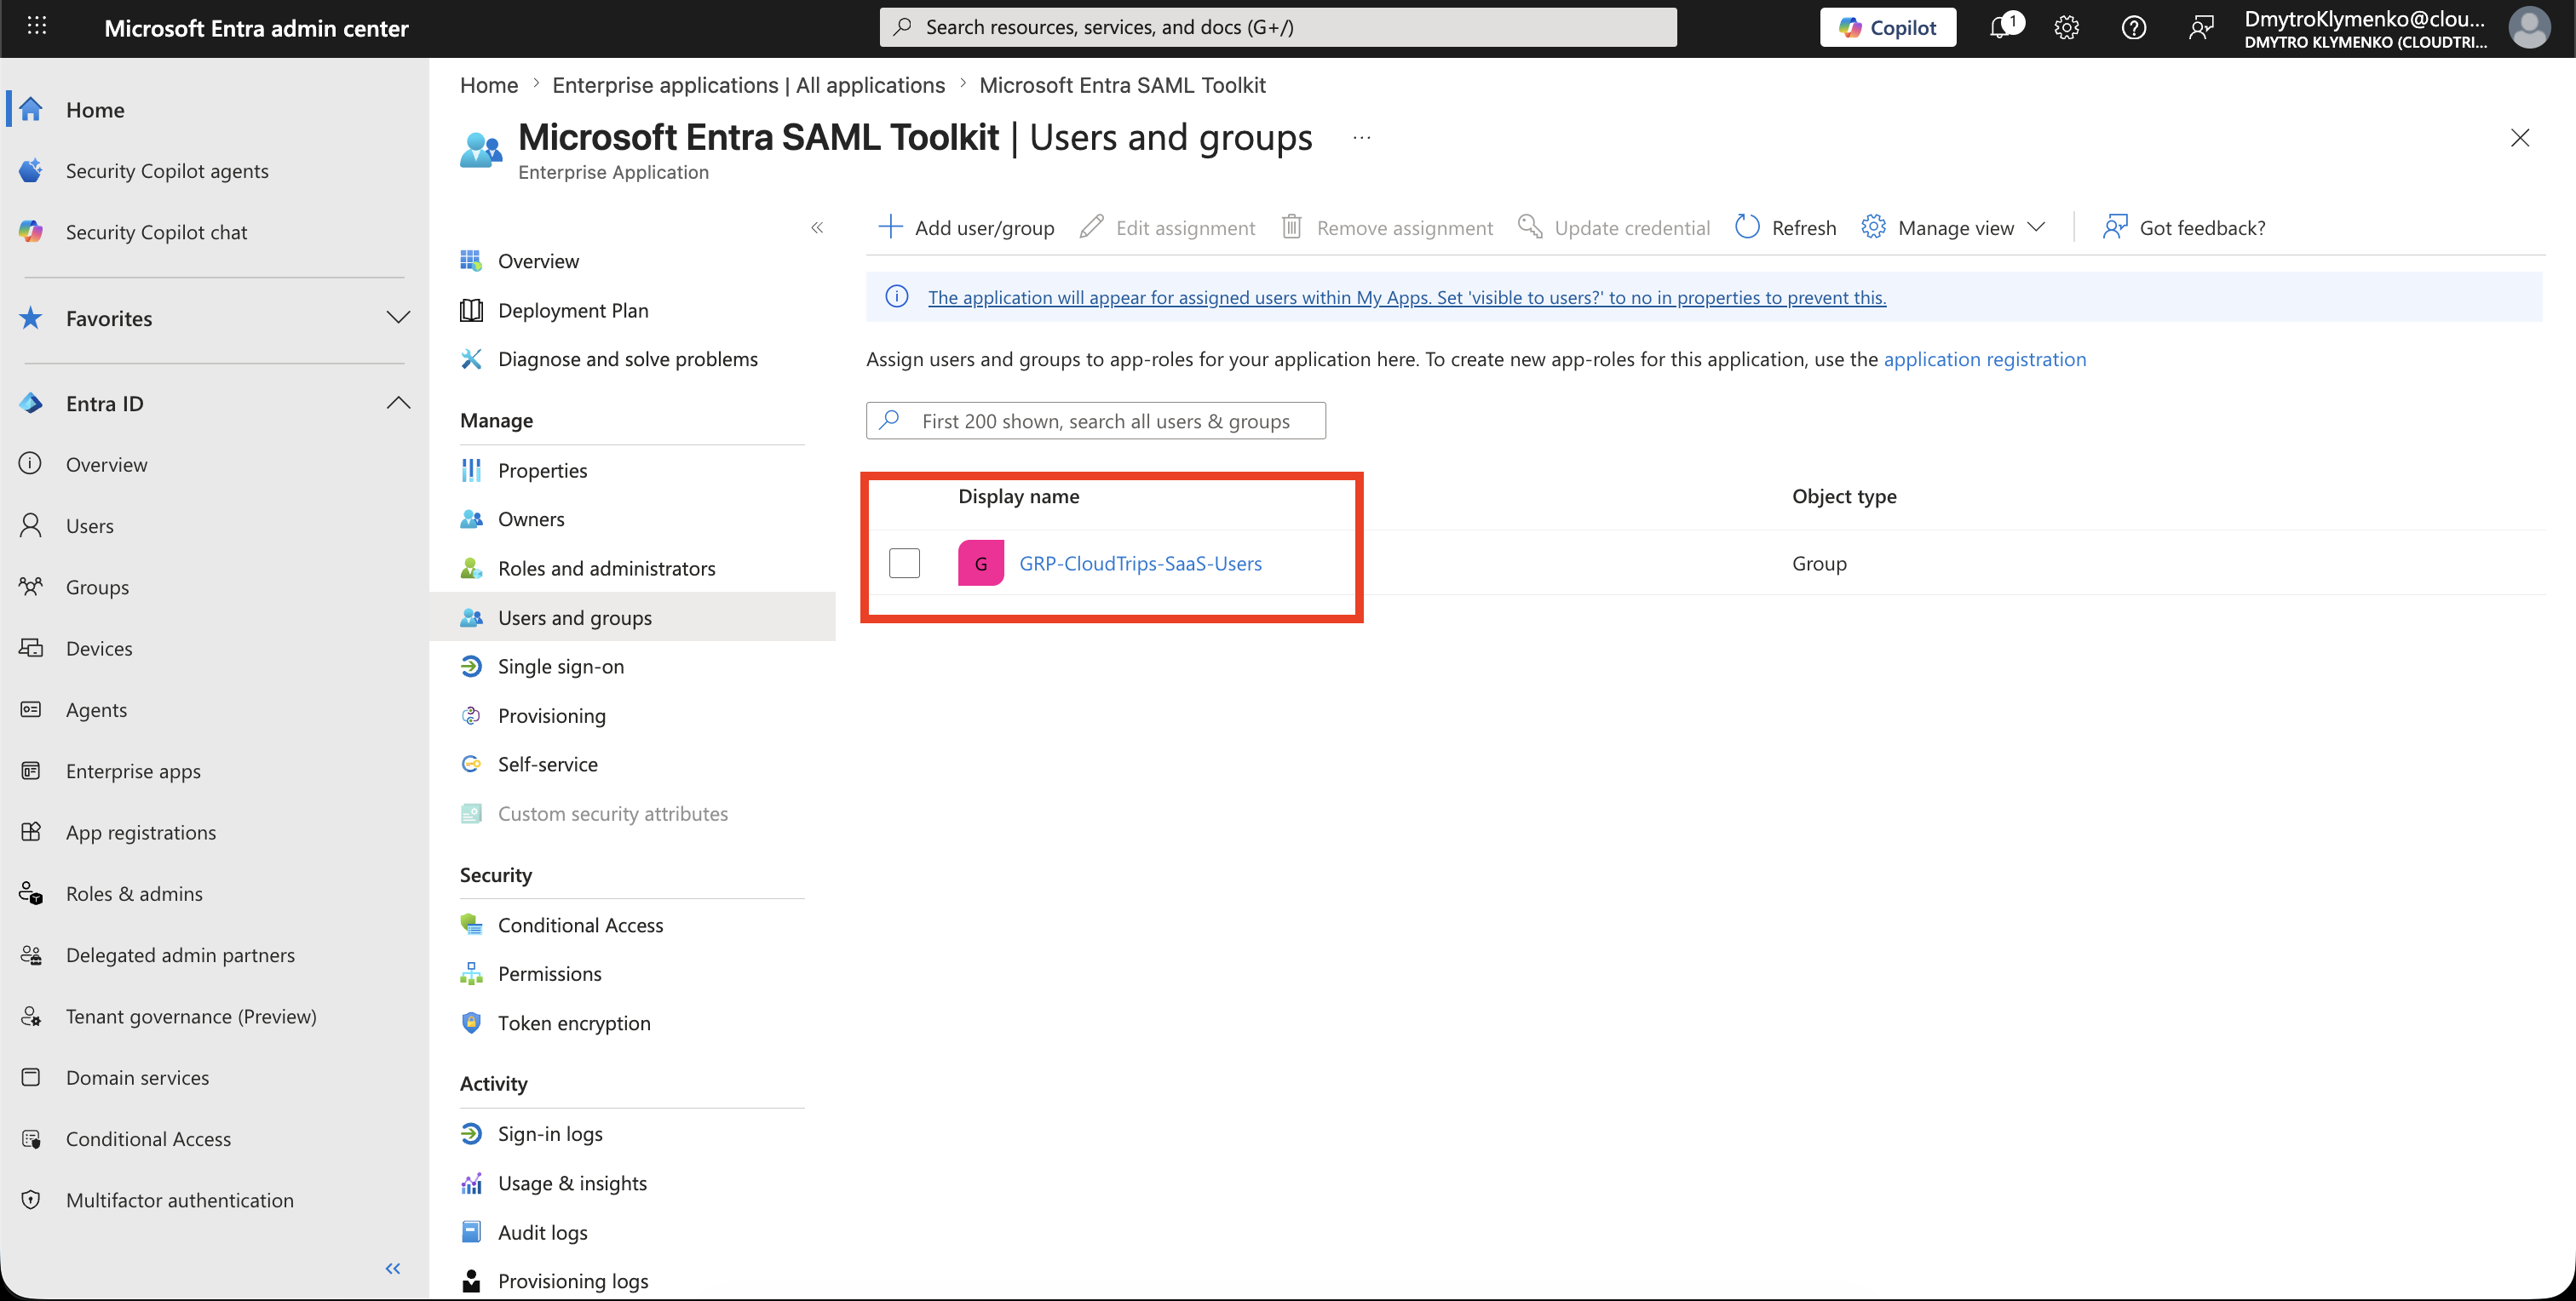Click the global search resources field

pos(1277,27)
